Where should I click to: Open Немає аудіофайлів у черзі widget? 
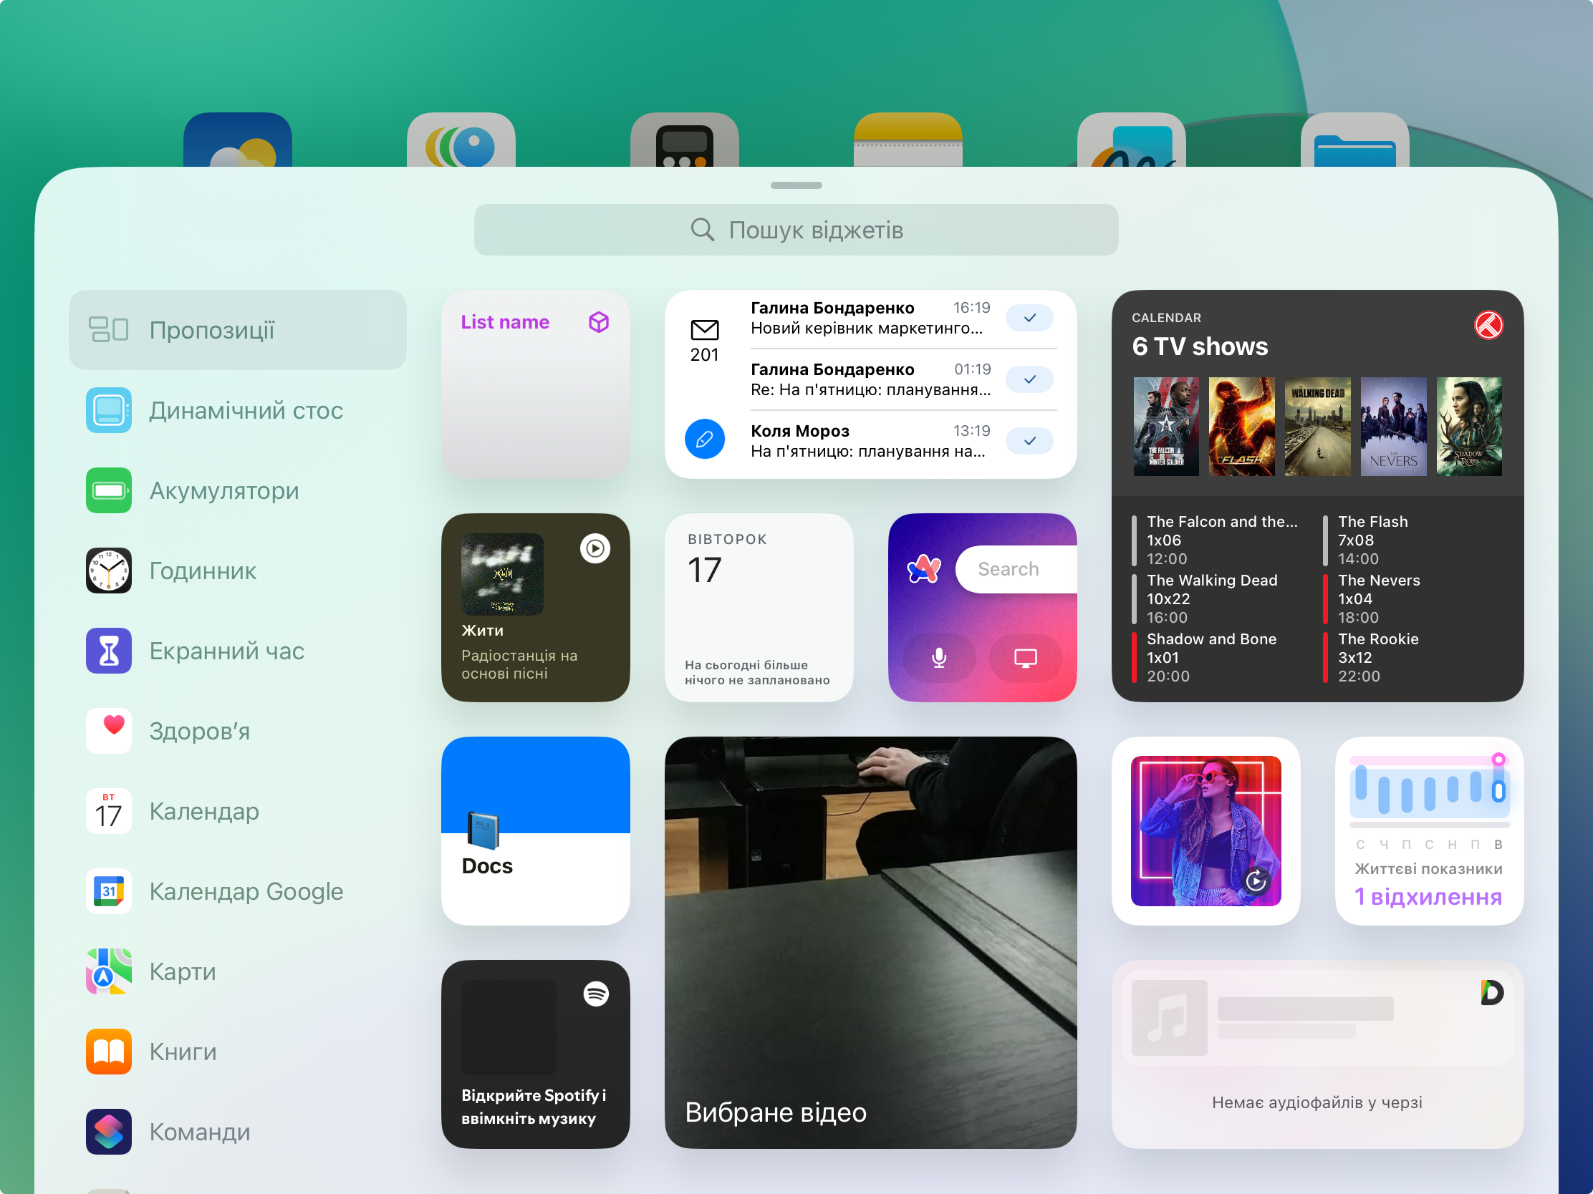tap(1317, 1054)
